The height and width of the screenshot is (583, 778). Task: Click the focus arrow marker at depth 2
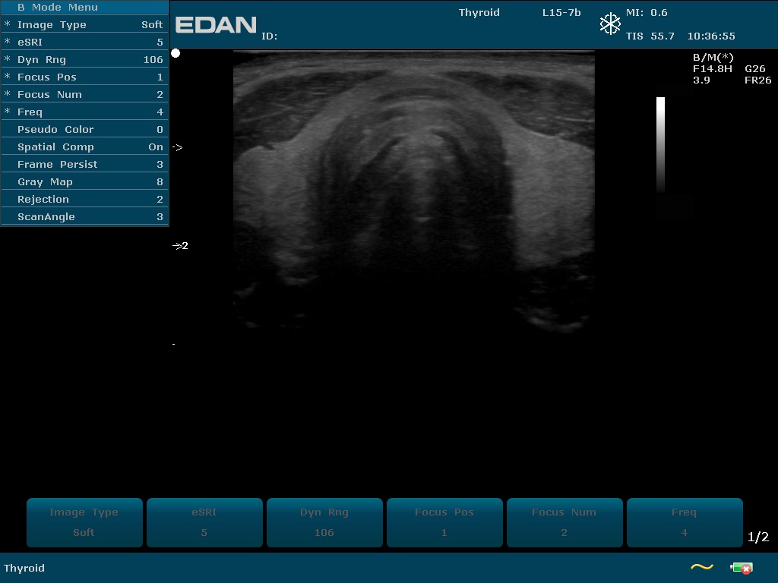[179, 246]
